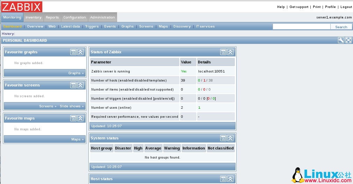The width and height of the screenshot is (353, 184).
Task: Open Status of Zabbix widget menu icon
Action: pyautogui.click(x=223, y=52)
